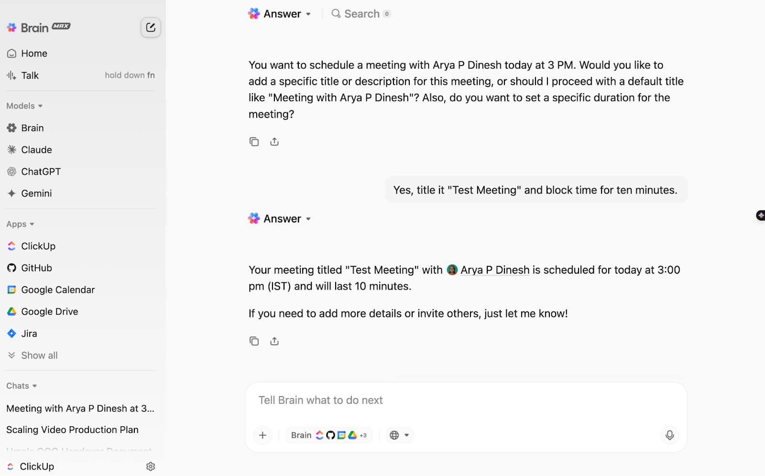Switch to the Search tab
Screen dimensions: 765x476
361,14
